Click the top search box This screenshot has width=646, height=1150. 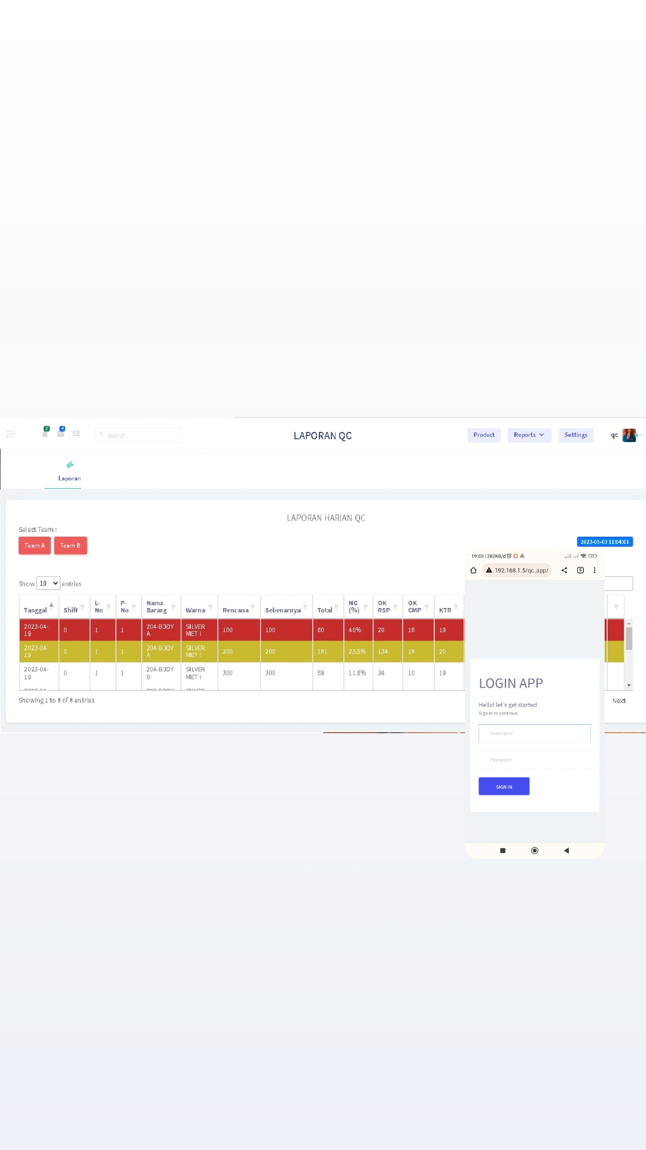pos(139,435)
